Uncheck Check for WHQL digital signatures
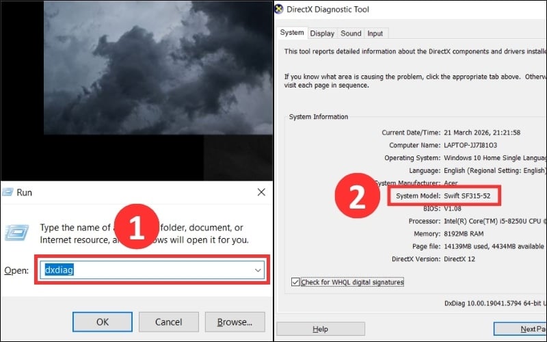This screenshot has width=547, height=342. [x=295, y=282]
